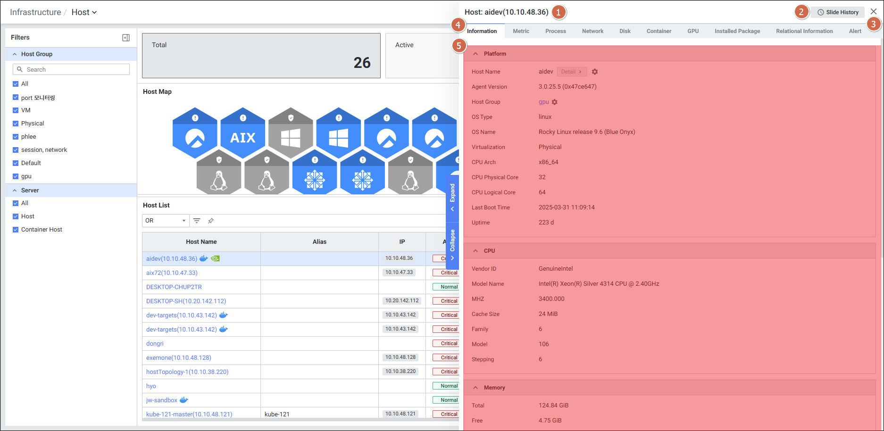This screenshot has height=431, width=884.
Task: Switch to the Metric tab
Action: tap(521, 31)
